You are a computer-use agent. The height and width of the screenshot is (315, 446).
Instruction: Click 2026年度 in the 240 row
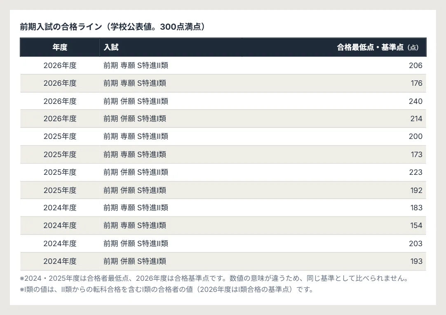click(x=60, y=101)
